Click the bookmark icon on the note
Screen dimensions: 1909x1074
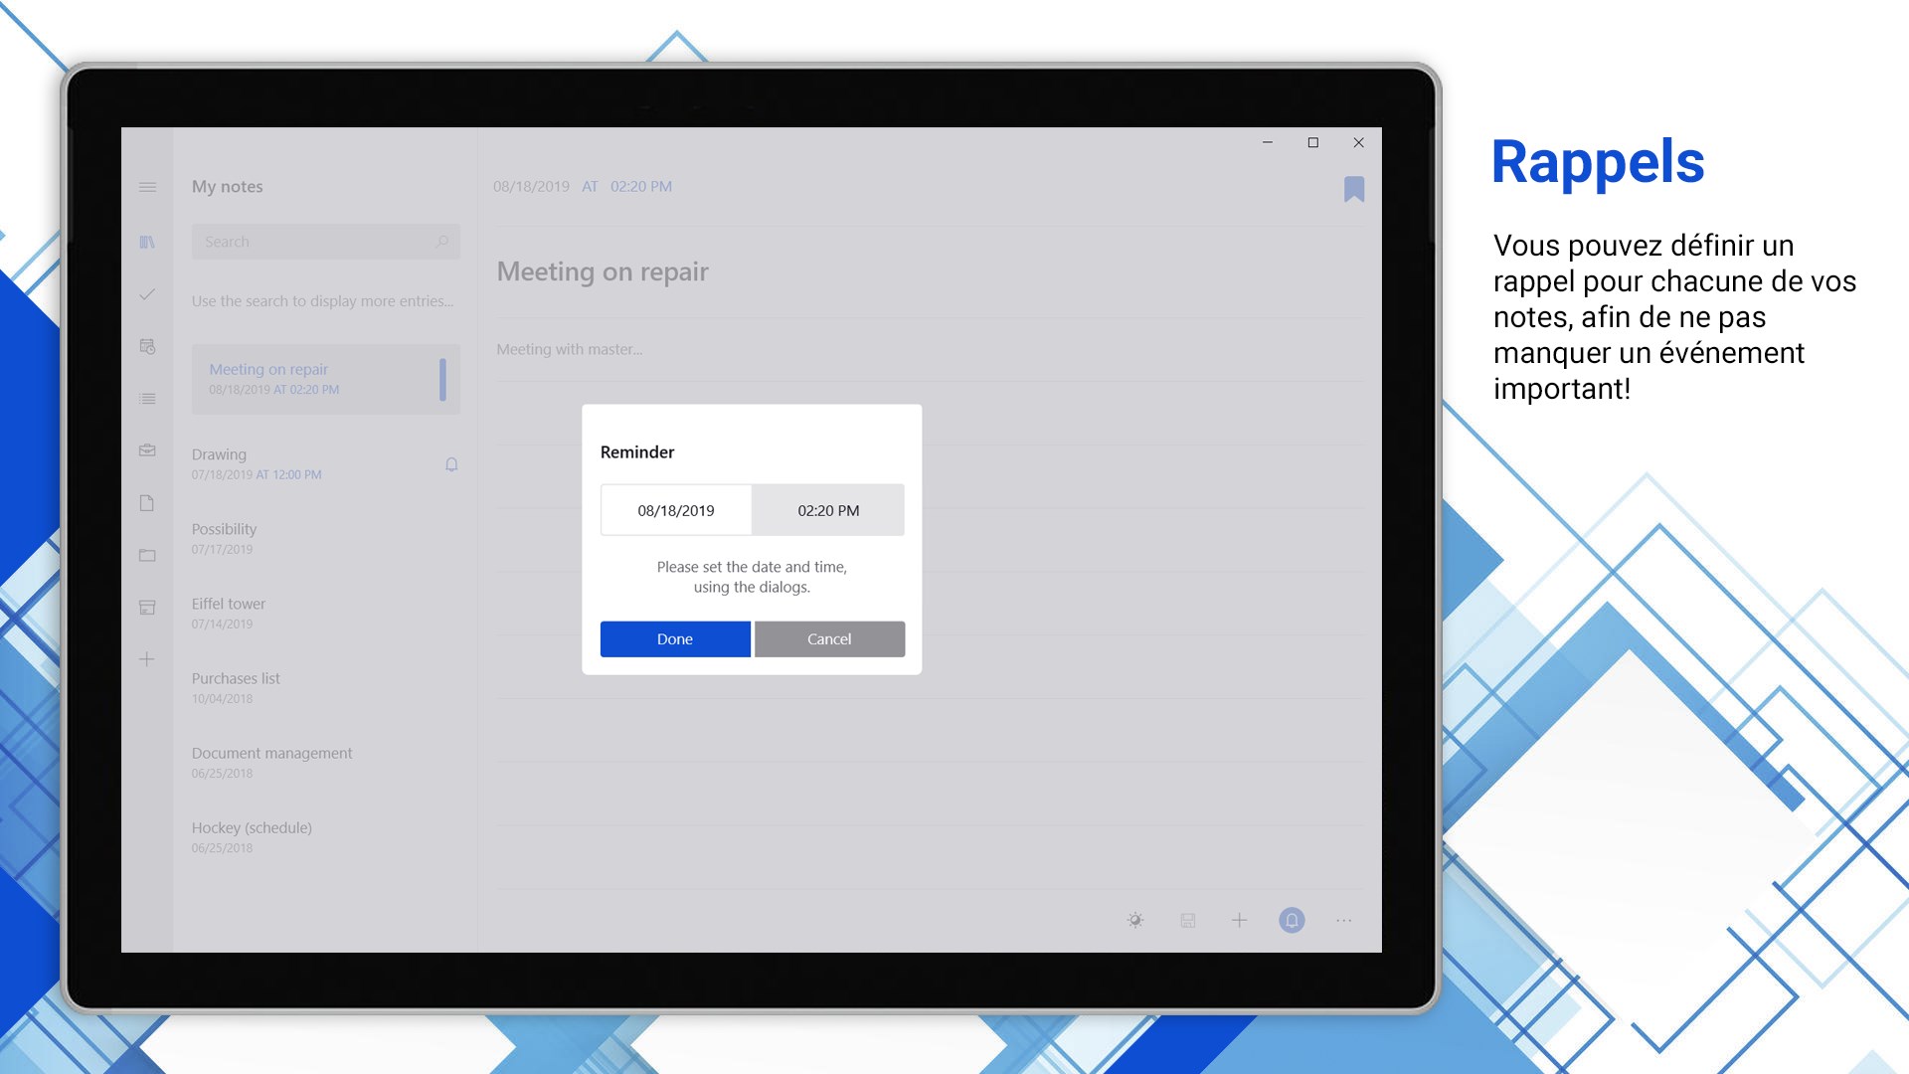(x=1353, y=189)
